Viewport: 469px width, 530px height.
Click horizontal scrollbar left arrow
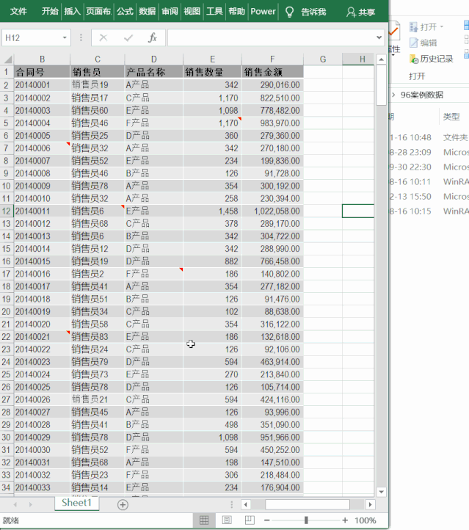tap(246, 504)
